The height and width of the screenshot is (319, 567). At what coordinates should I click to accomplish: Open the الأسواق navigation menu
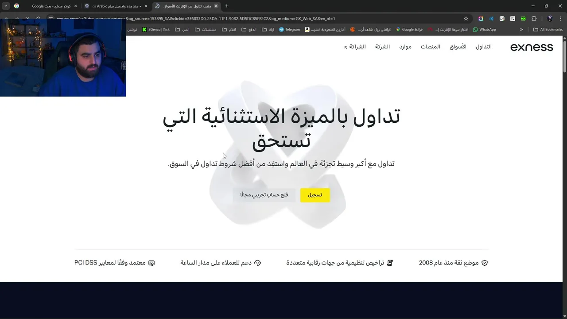click(x=458, y=47)
